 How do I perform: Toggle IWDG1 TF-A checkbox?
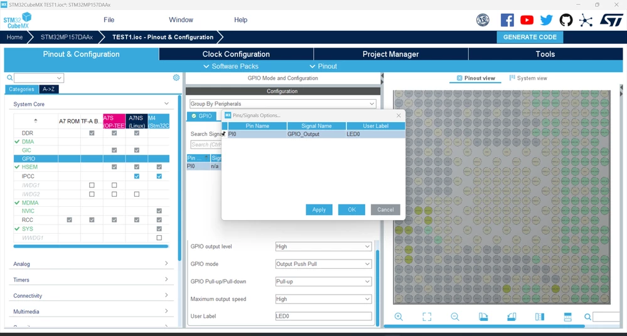(x=92, y=185)
